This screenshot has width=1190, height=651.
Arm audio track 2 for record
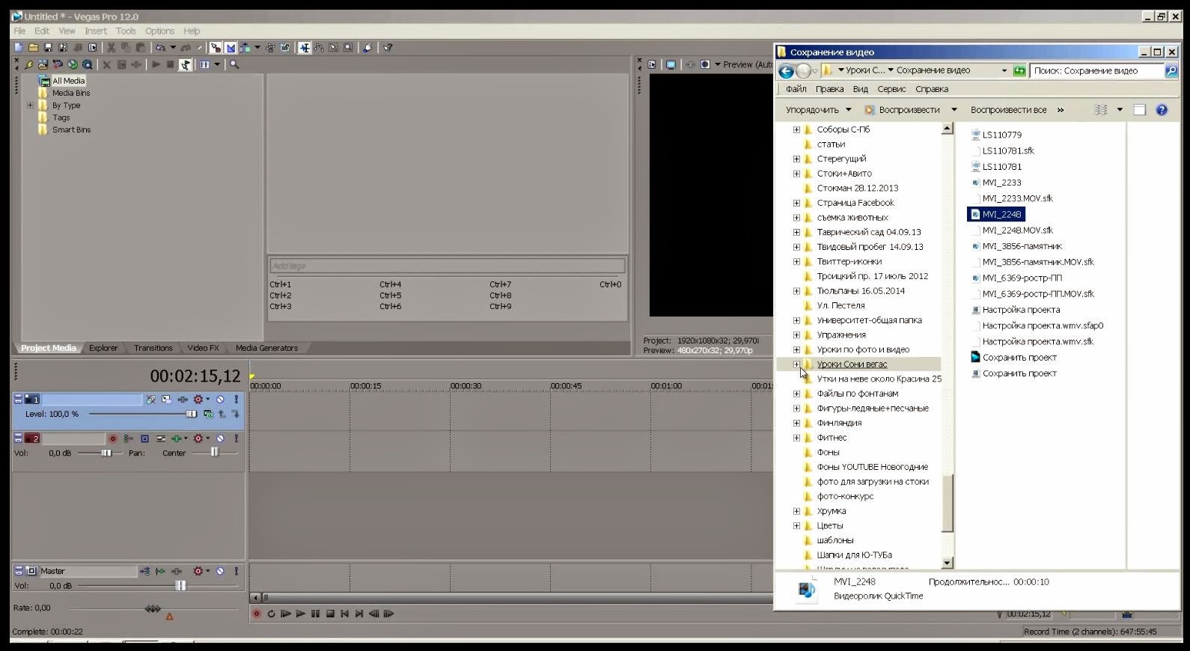point(112,438)
